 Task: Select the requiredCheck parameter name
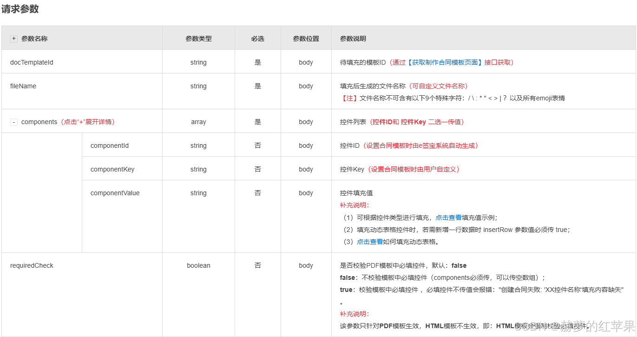[x=32, y=265]
